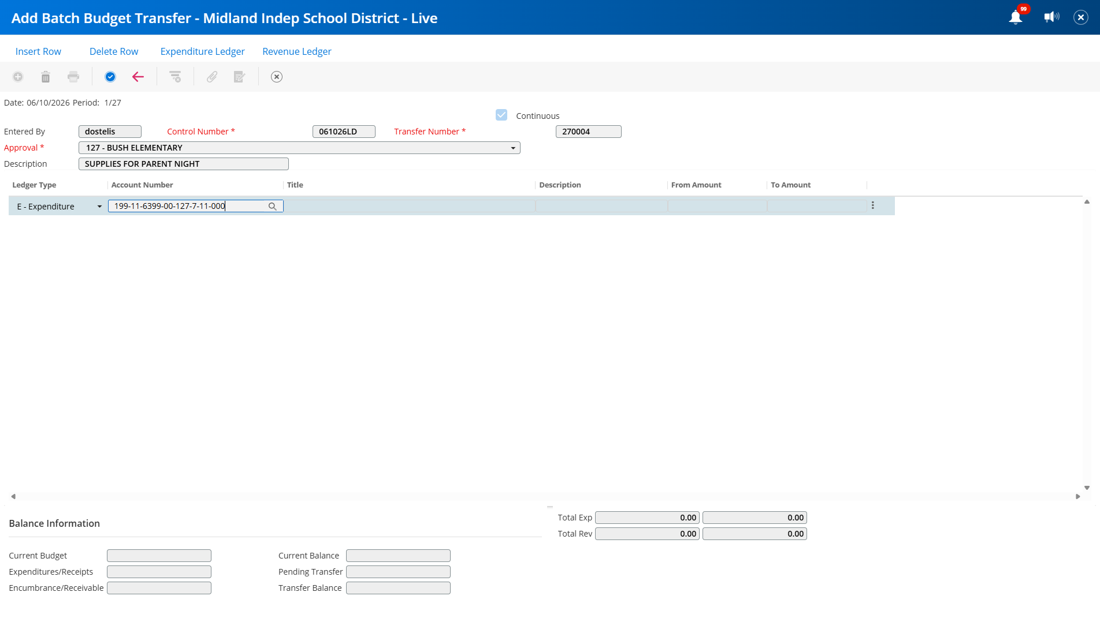Click the From Amount column header
Screen dimensions: 1100x622
[x=696, y=185]
